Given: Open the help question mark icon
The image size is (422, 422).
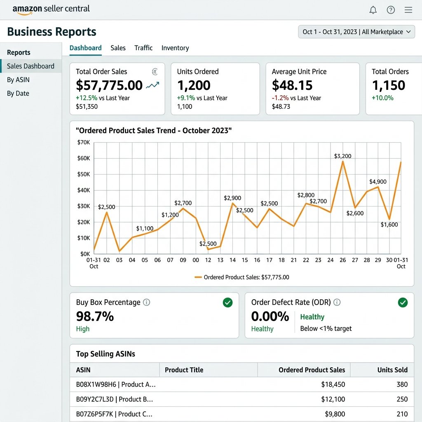Looking at the screenshot, I should pos(391,10).
